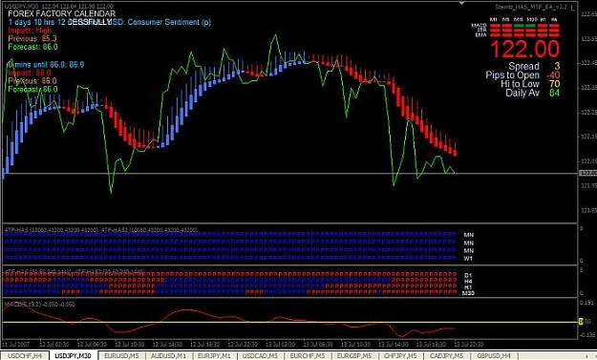Click the MACD indicator title in subwindow
This screenshot has height=360, width=597.
click(39, 305)
